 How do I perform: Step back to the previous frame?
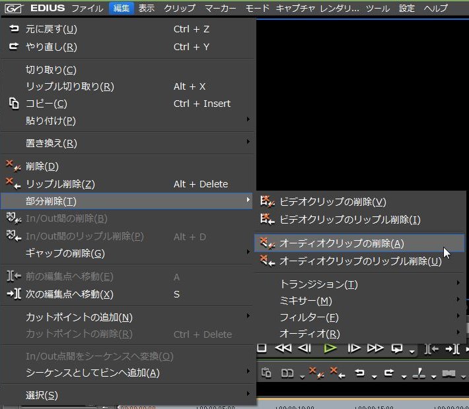(305, 348)
